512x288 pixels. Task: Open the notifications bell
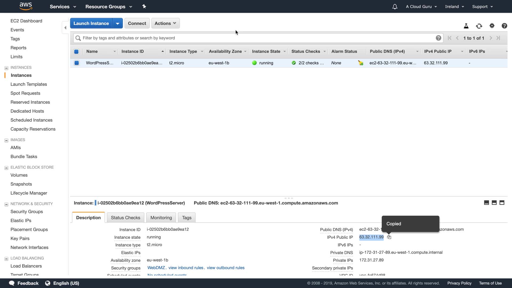click(x=395, y=7)
